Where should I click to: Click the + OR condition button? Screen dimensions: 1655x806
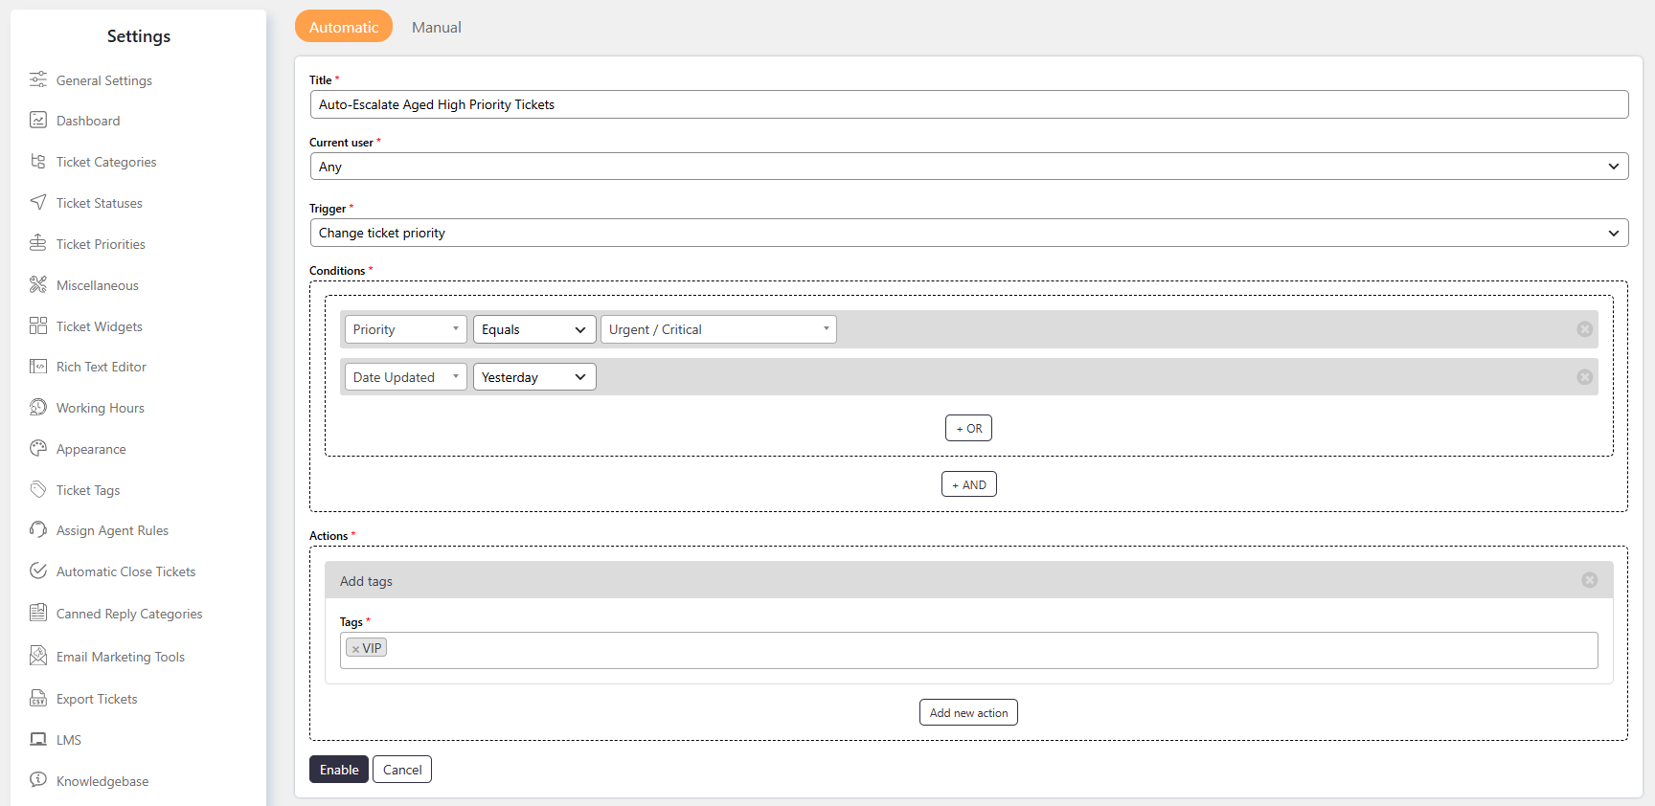968,428
